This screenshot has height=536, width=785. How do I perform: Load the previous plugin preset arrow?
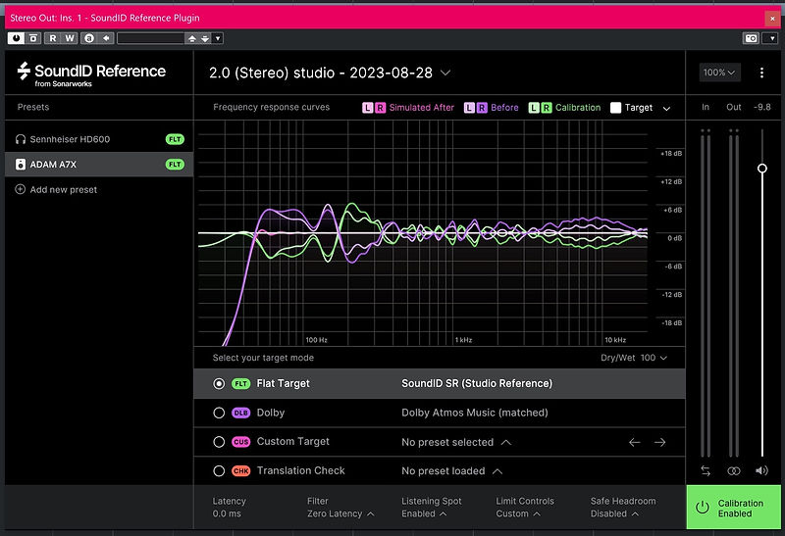191,38
